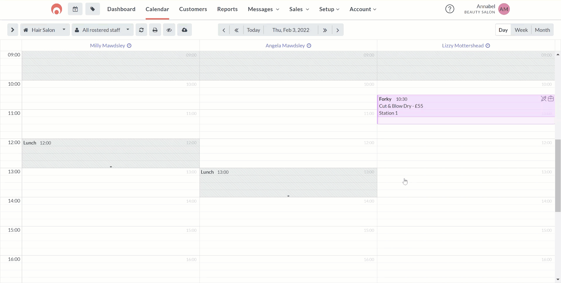Open Angela Mawdsley's 13:00 Lunch block
Image resolution: width=561 pixels, height=283 pixels.
(288, 181)
